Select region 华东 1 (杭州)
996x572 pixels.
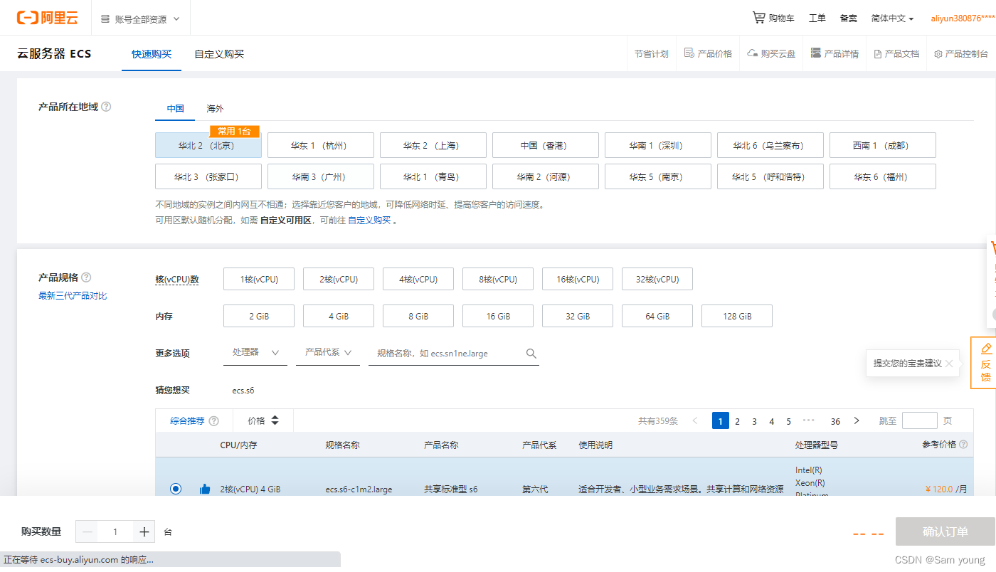(x=321, y=145)
